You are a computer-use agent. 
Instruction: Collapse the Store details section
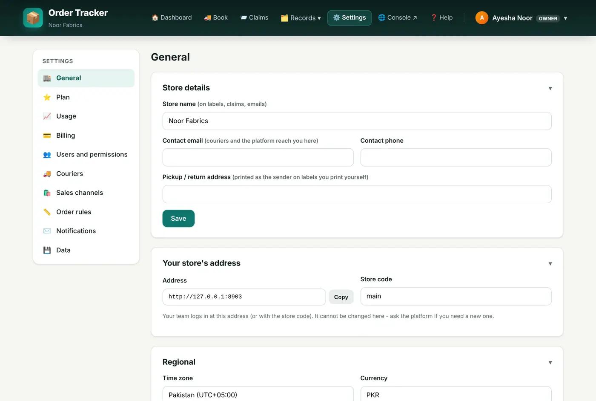coord(550,88)
